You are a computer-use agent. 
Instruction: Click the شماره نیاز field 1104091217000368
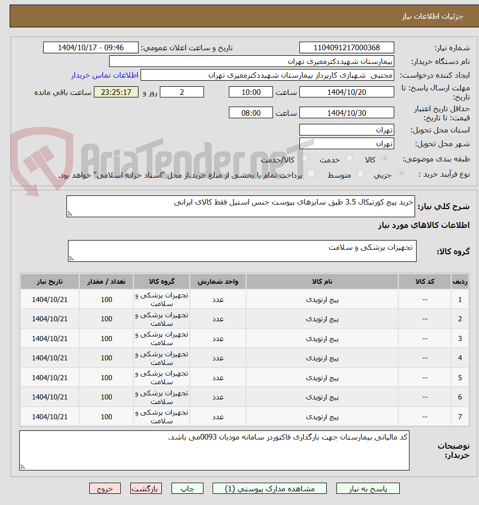tap(347, 48)
